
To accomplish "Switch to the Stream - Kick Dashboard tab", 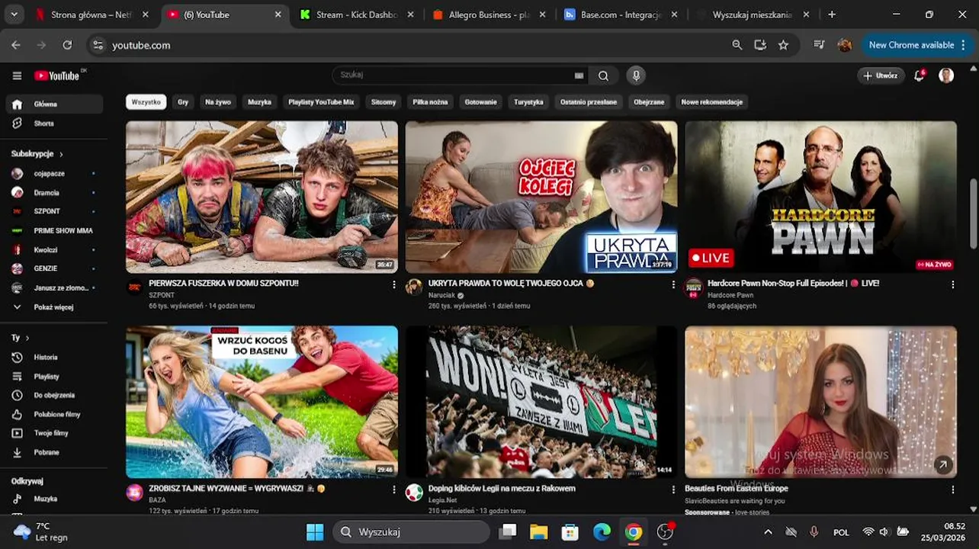I will coord(357,14).
